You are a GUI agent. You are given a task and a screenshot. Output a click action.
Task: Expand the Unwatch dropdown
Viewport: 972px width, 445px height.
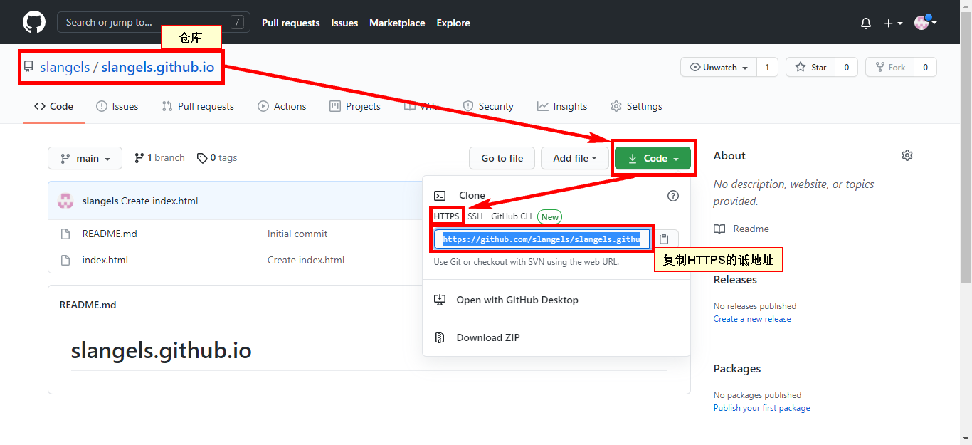coord(719,68)
